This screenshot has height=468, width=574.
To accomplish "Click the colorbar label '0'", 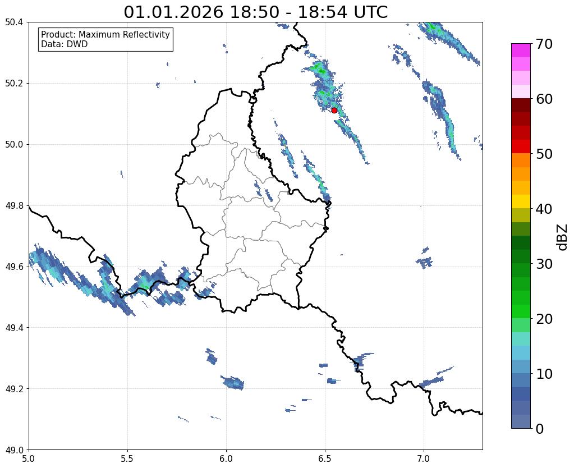I will pyautogui.click(x=540, y=429).
